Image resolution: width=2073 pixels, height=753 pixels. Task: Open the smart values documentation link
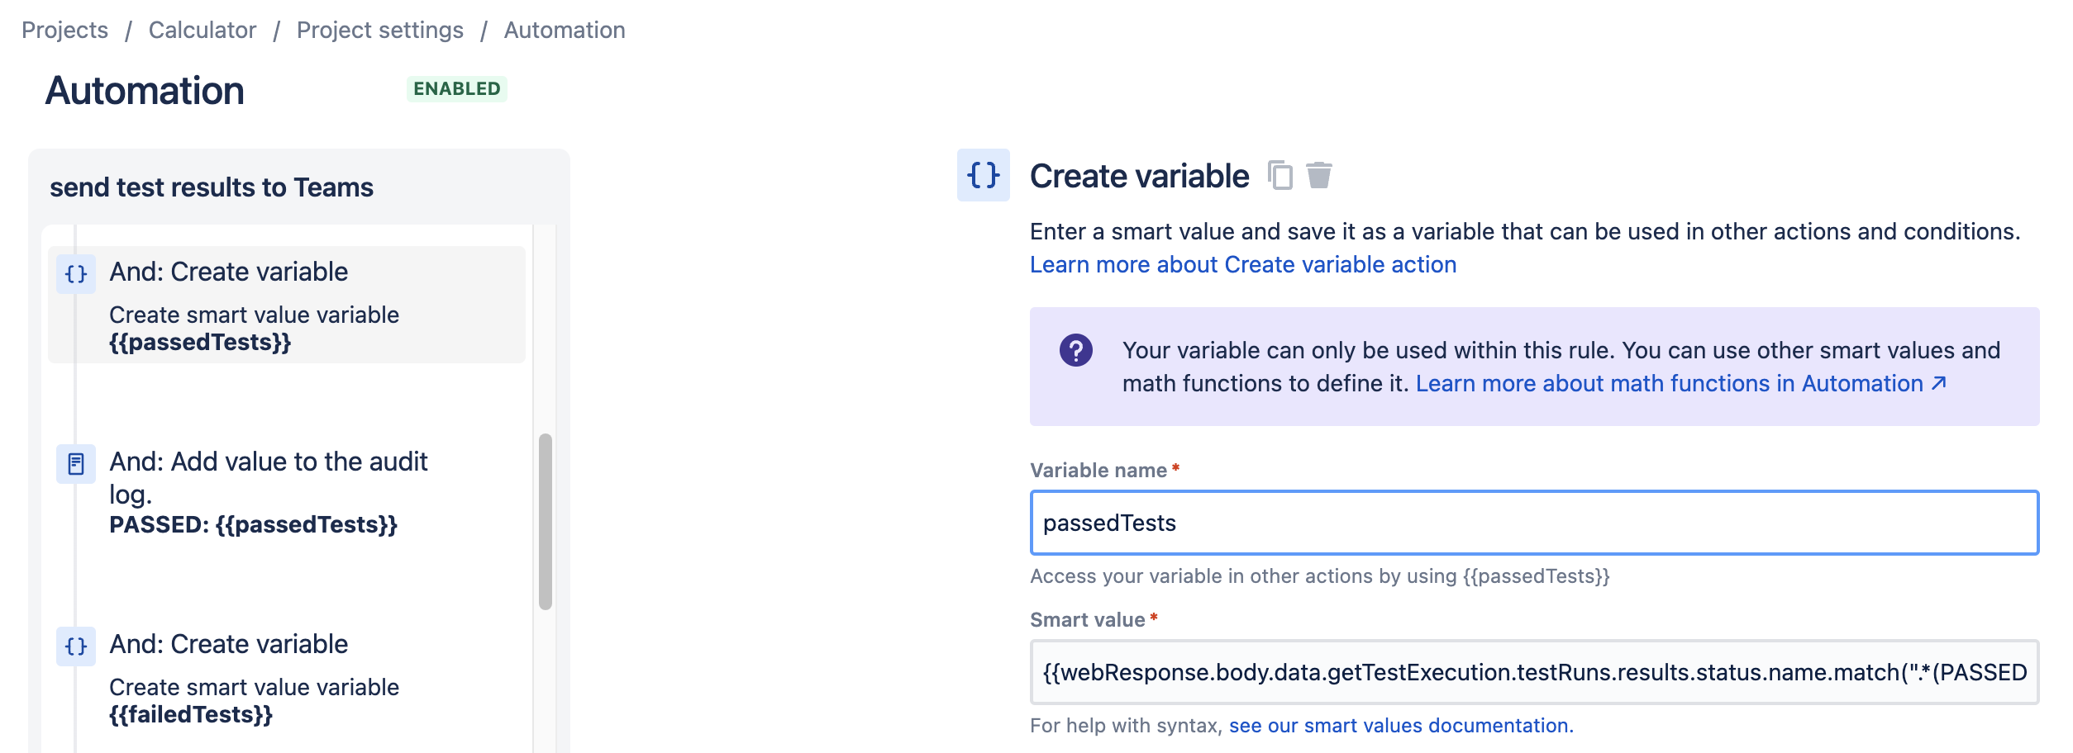[x=1401, y=725]
